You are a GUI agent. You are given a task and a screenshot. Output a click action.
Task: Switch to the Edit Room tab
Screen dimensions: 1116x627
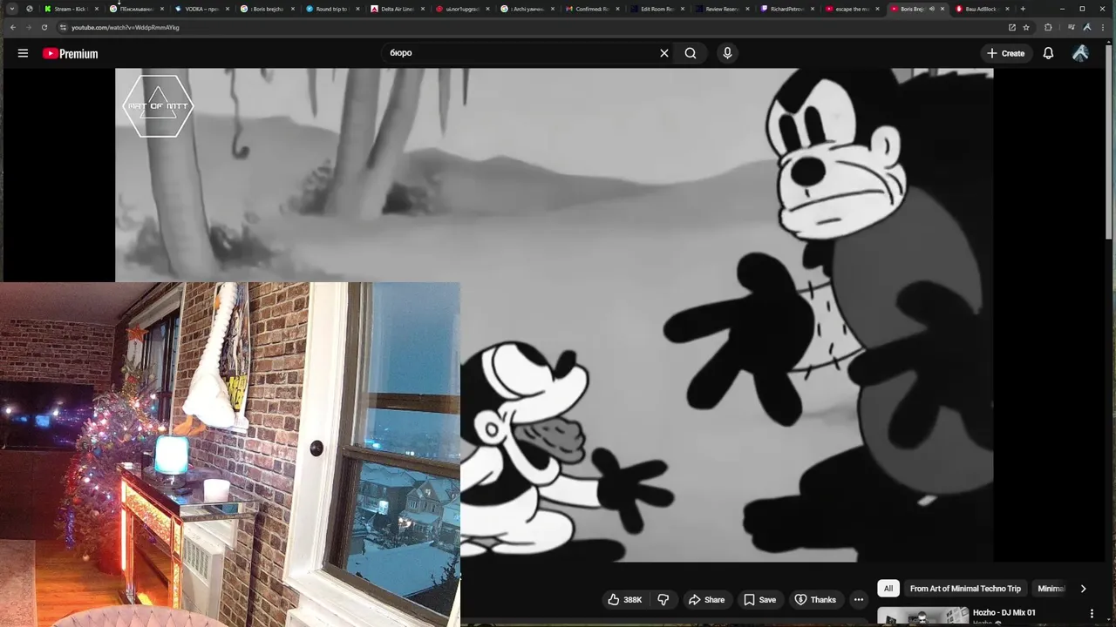coord(656,9)
